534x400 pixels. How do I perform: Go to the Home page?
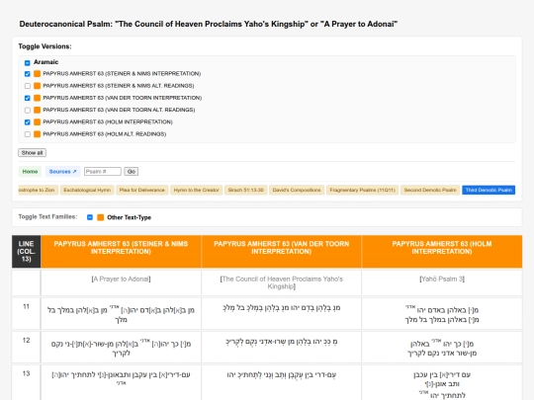[x=30, y=172]
